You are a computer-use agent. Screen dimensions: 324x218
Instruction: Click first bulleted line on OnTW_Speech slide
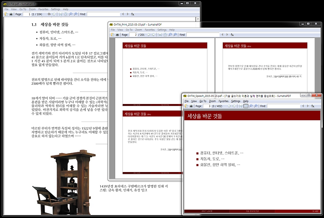point(220,153)
